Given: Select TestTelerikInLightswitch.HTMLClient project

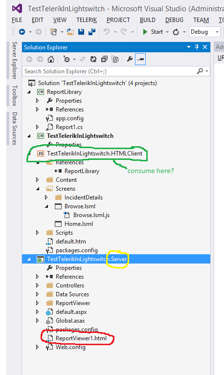Looking at the screenshot, I should click(x=95, y=154).
